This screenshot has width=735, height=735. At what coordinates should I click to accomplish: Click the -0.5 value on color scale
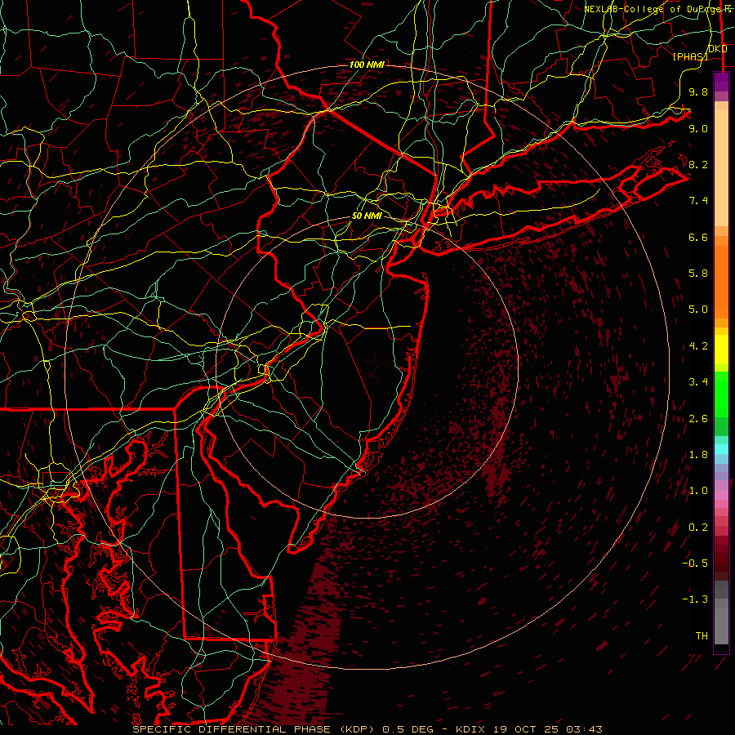point(695,563)
